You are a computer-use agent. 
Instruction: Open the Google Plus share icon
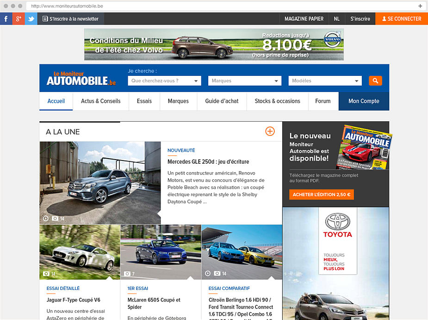[x=19, y=19]
